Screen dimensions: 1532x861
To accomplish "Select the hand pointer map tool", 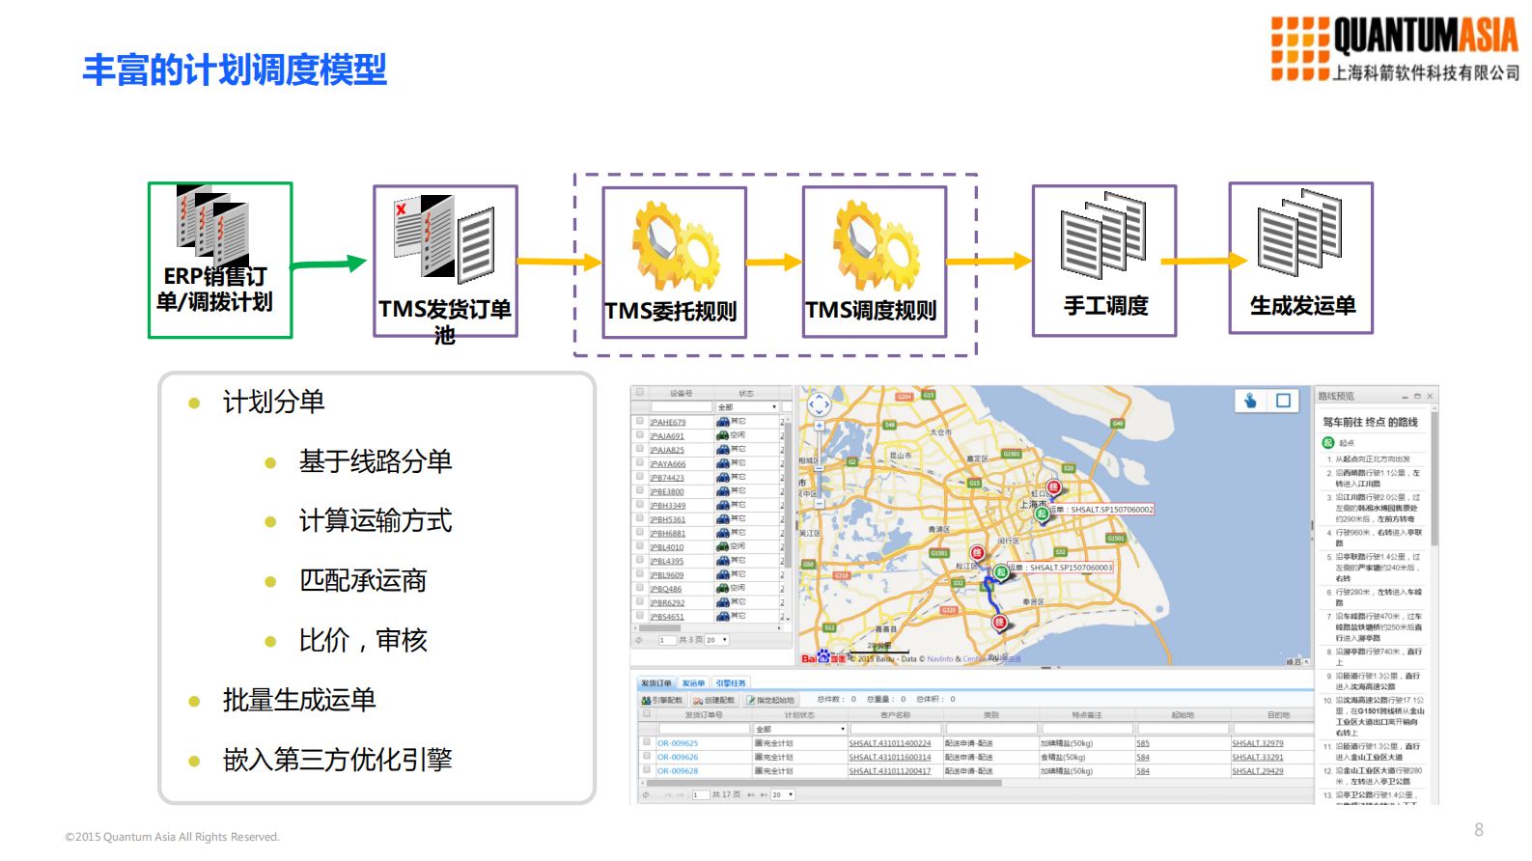I will 1250,401.
